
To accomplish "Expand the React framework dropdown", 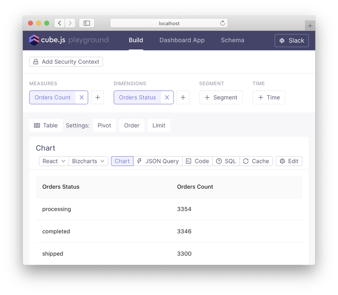I will pyautogui.click(x=54, y=161).
